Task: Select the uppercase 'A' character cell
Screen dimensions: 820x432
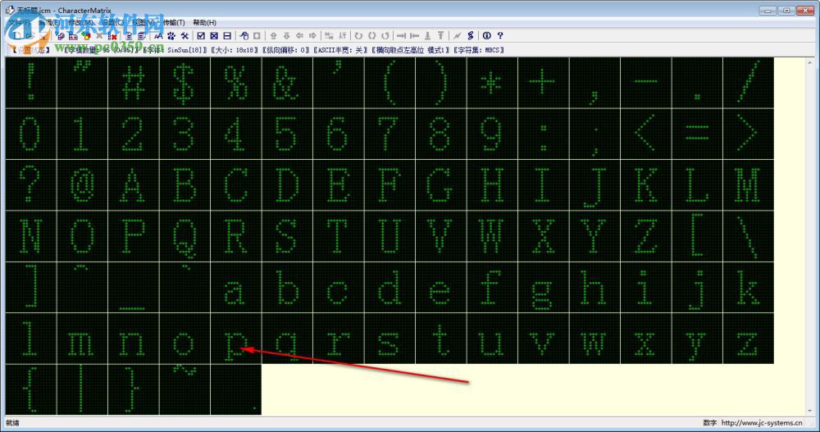Action: pyautogui.click(x=134, y=185)
